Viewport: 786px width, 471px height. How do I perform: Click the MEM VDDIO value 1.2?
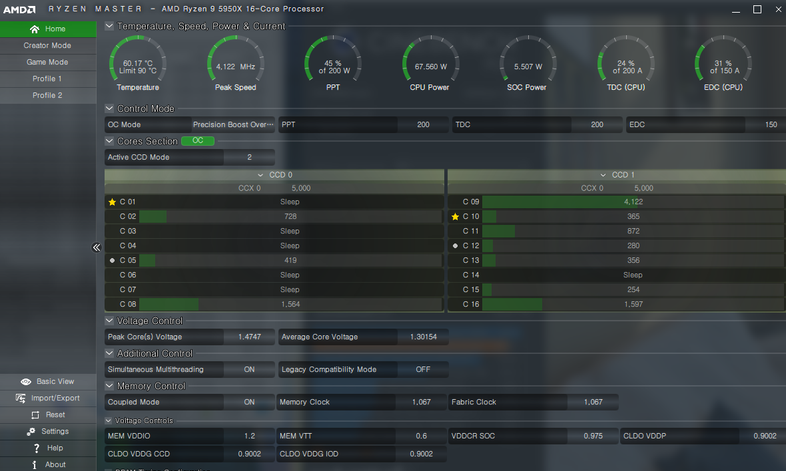[249, 436]
